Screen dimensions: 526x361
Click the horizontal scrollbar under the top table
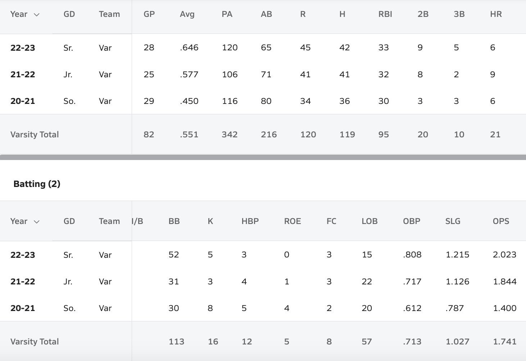point(263,157)
